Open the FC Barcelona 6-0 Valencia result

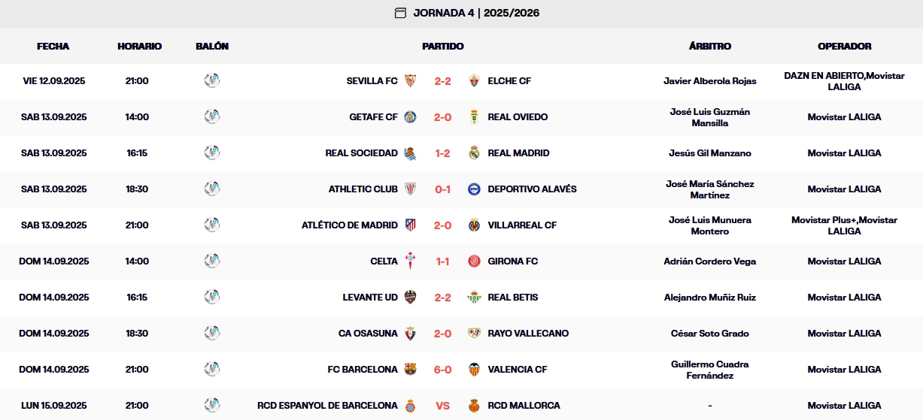click(442, 370)
